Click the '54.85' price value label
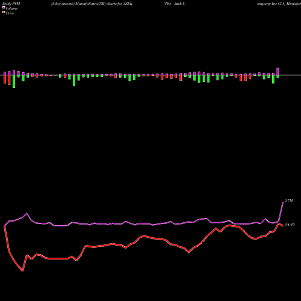 [290, 225]
